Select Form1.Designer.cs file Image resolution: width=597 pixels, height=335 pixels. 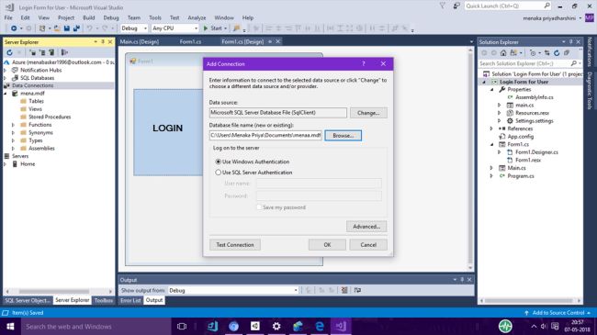click(x=536, y=152)
